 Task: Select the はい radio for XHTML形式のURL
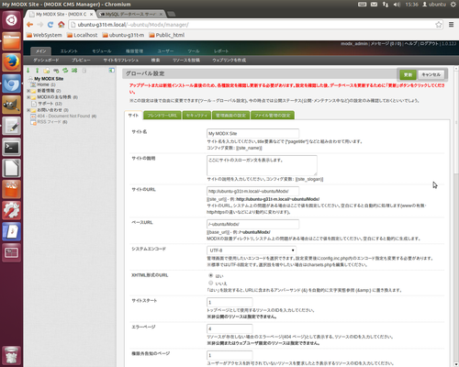tap(211, 275)
